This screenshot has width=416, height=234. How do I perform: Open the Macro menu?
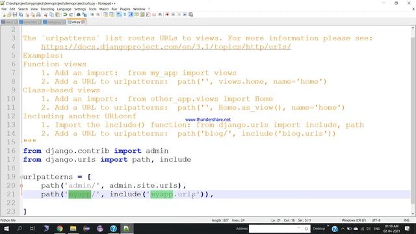tap(104, 9)
